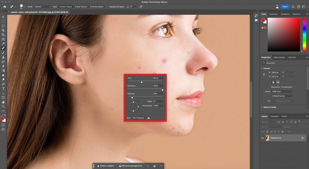309x169 pixels.
Task: Open the Search icon beside Share
Action: click(x=294, y=6)
